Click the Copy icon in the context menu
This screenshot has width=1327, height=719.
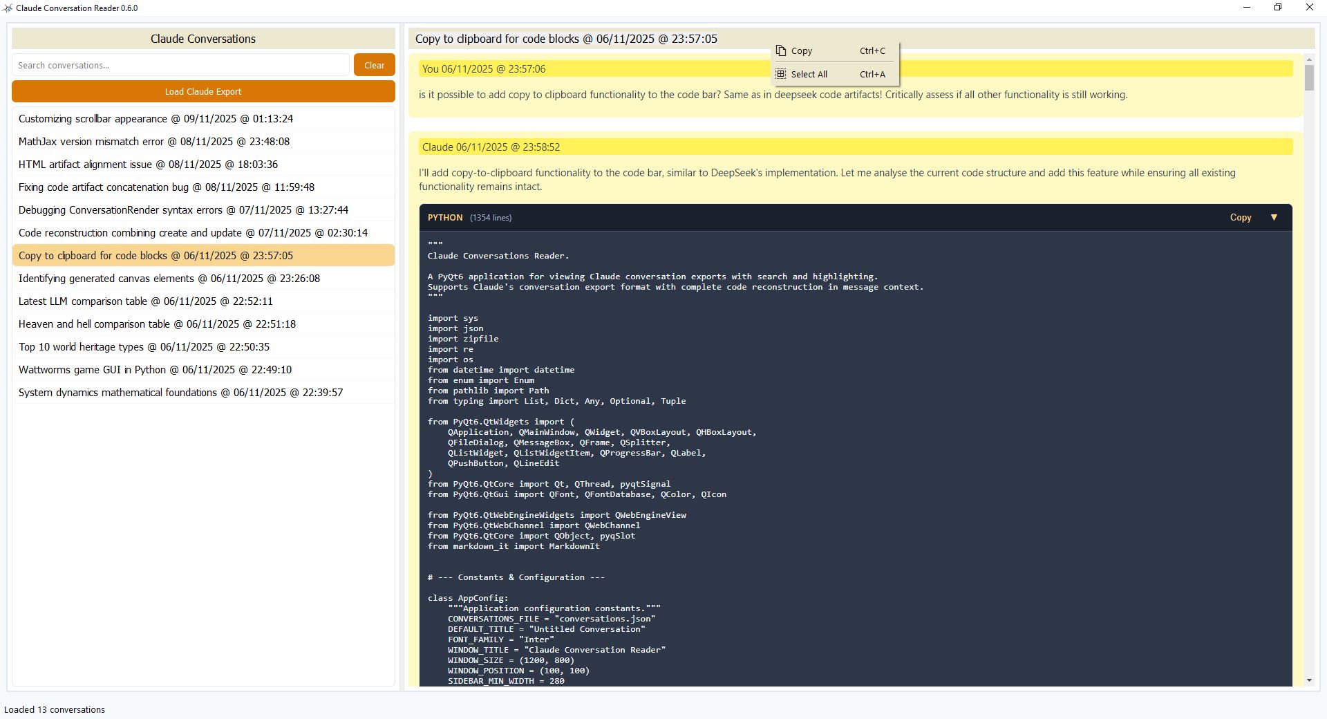[781, 50]
